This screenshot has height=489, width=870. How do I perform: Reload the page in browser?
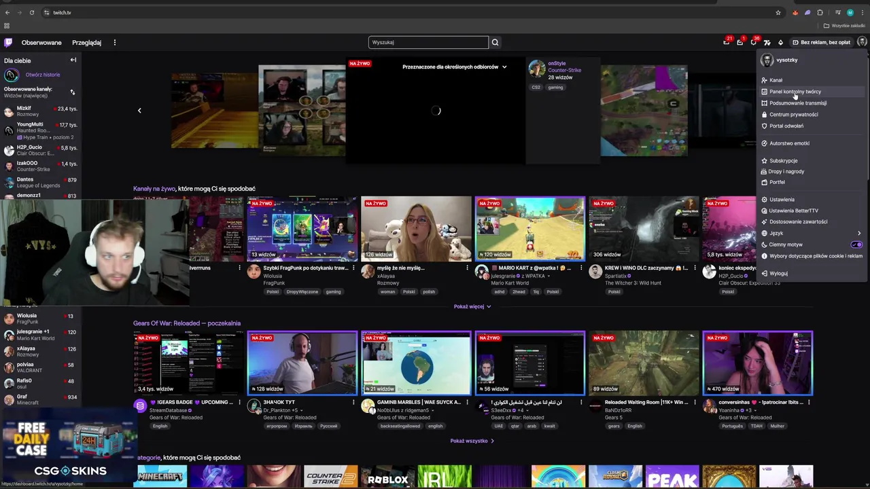(31, 12)
